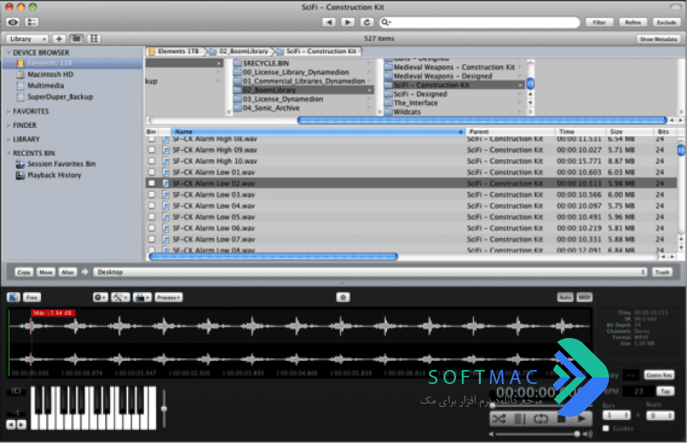Screen dimensions: 687x443
Task: Sort by the Time column header
Action: [x=579, y=131]
